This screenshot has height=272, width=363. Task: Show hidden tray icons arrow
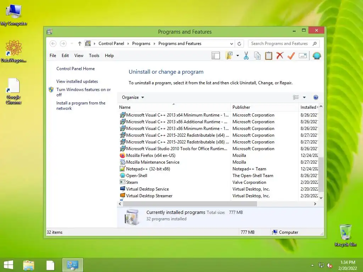[312, 265]
